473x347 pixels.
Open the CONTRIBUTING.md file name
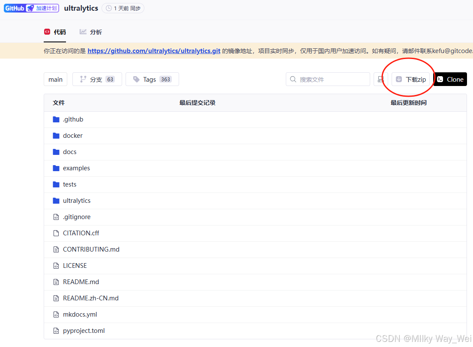tap(91, 249)
